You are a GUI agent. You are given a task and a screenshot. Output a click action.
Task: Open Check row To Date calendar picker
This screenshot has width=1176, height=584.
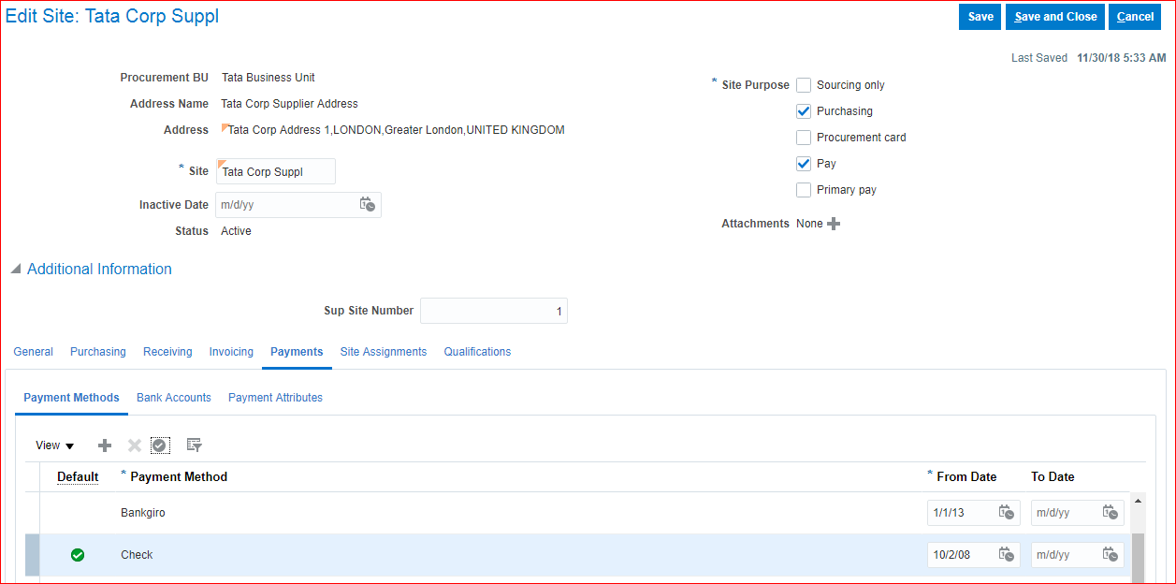[x=1111, y=555]
